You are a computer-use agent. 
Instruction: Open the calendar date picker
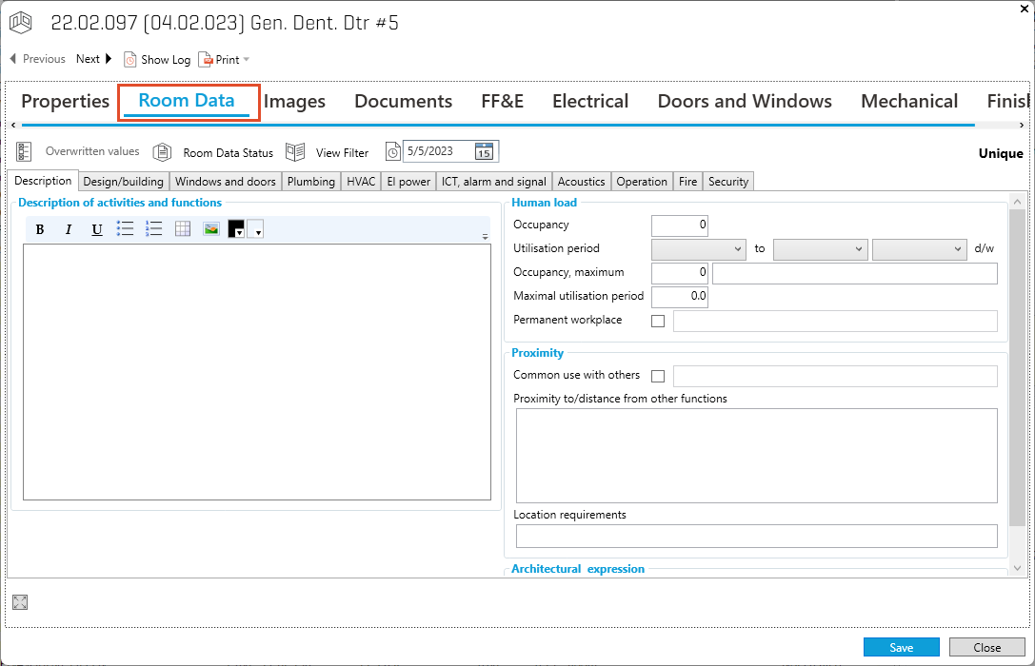(x=484, y=151)
